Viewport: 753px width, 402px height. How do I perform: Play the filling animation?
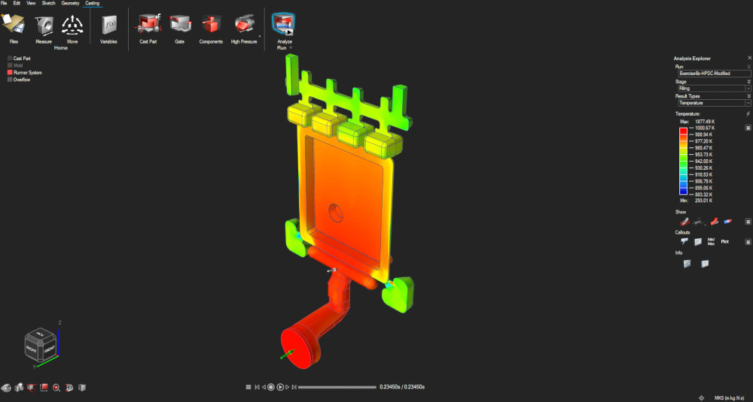(x=280, y=387)
